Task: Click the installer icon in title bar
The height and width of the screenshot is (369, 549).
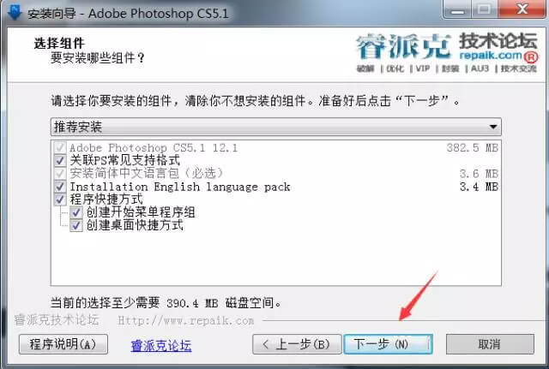Action: [x=14, y=12]
